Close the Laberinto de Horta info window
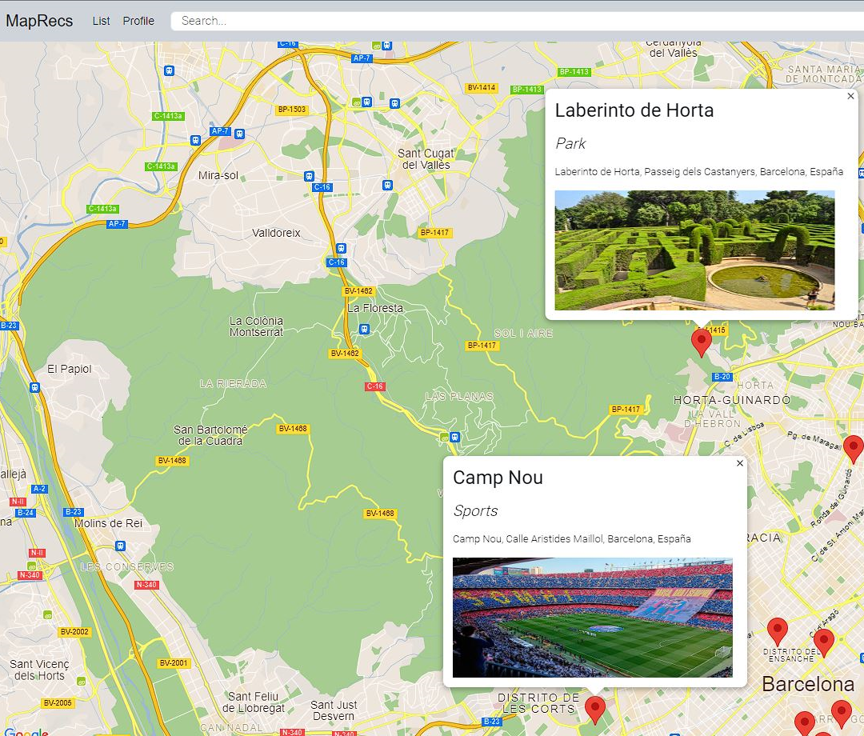The image size is (864, 736). tap(850, 96)
